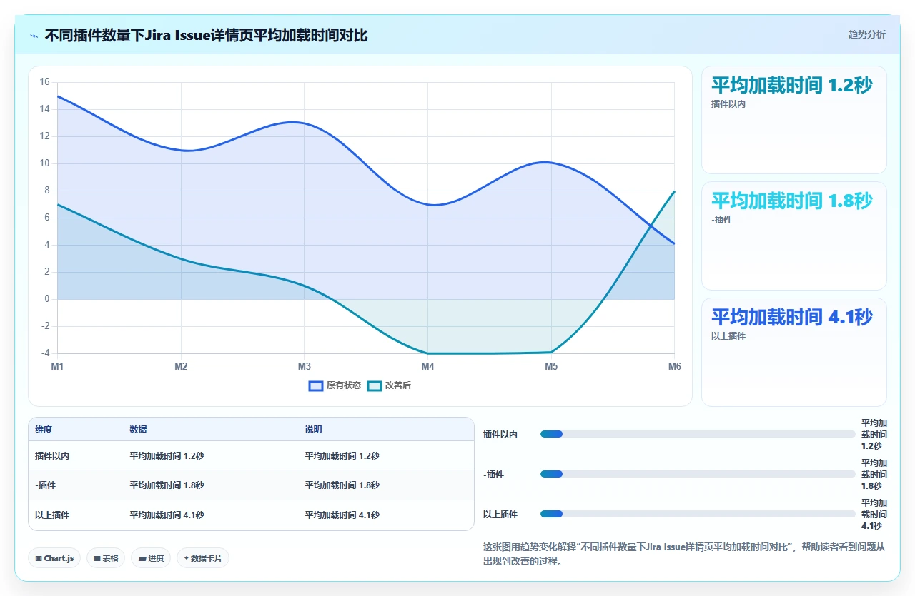The height and width of the screenshot is (596, 915).
Task: Click the -插件 subtitle in the 1.8秒 card
Action: point(722,220)
